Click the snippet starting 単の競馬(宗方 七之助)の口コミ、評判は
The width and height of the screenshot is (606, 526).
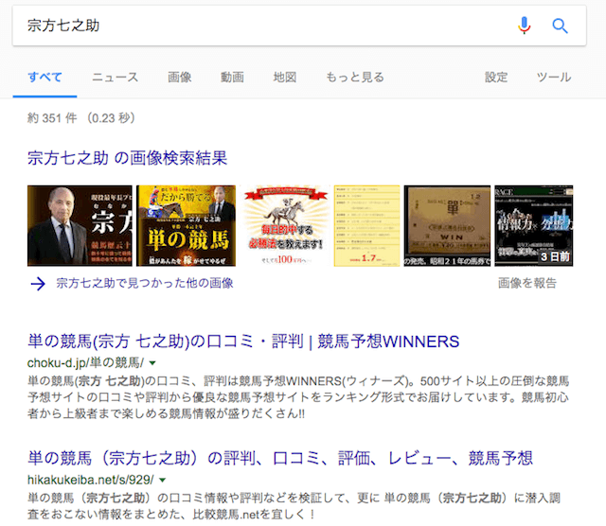tap(298, 397)
